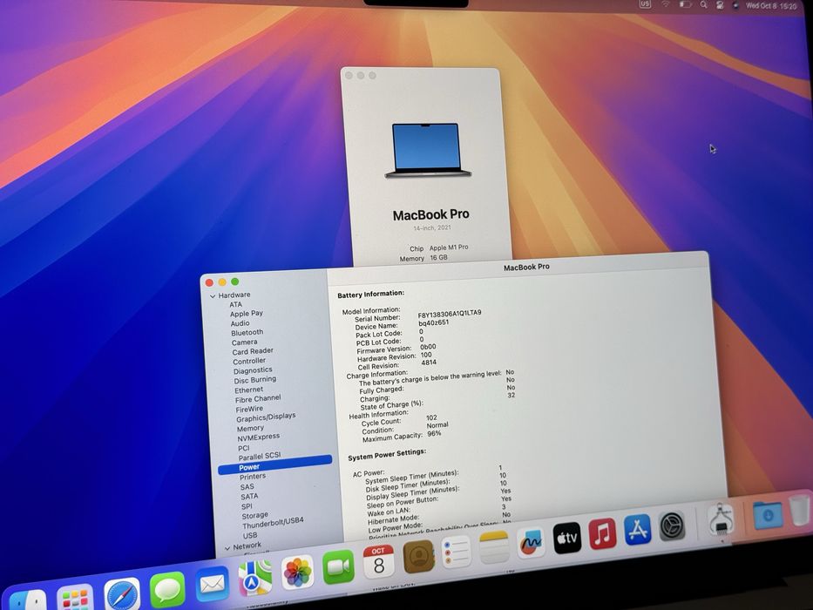813x610 pixels.
Task: Open Finder from the Dock
Action: tap(28, 600)
